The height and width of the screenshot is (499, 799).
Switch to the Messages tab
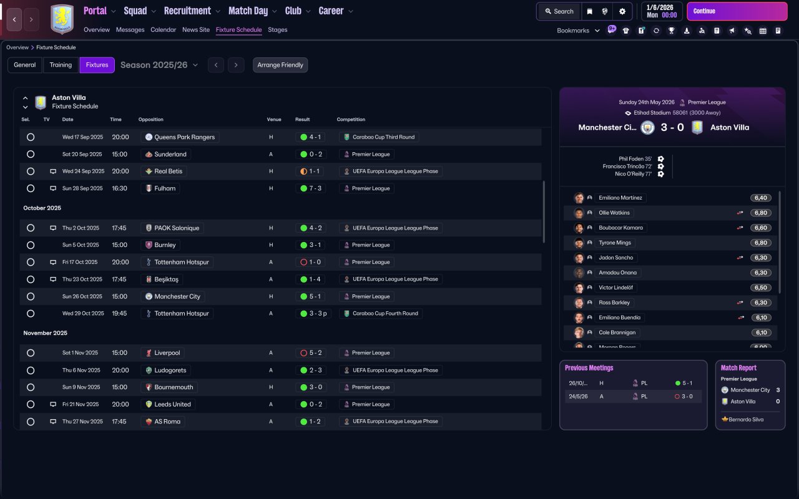[x=130, y=30]
